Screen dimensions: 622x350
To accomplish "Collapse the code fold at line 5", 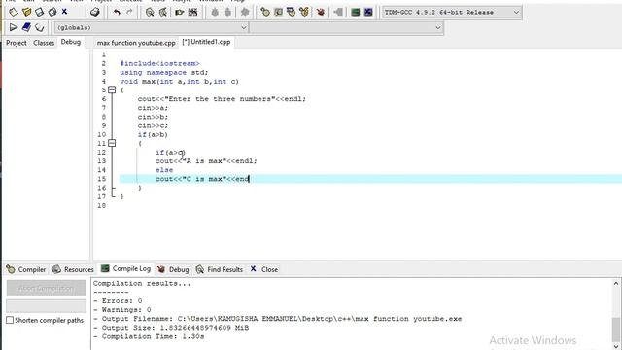I will (x=112, y=90).
